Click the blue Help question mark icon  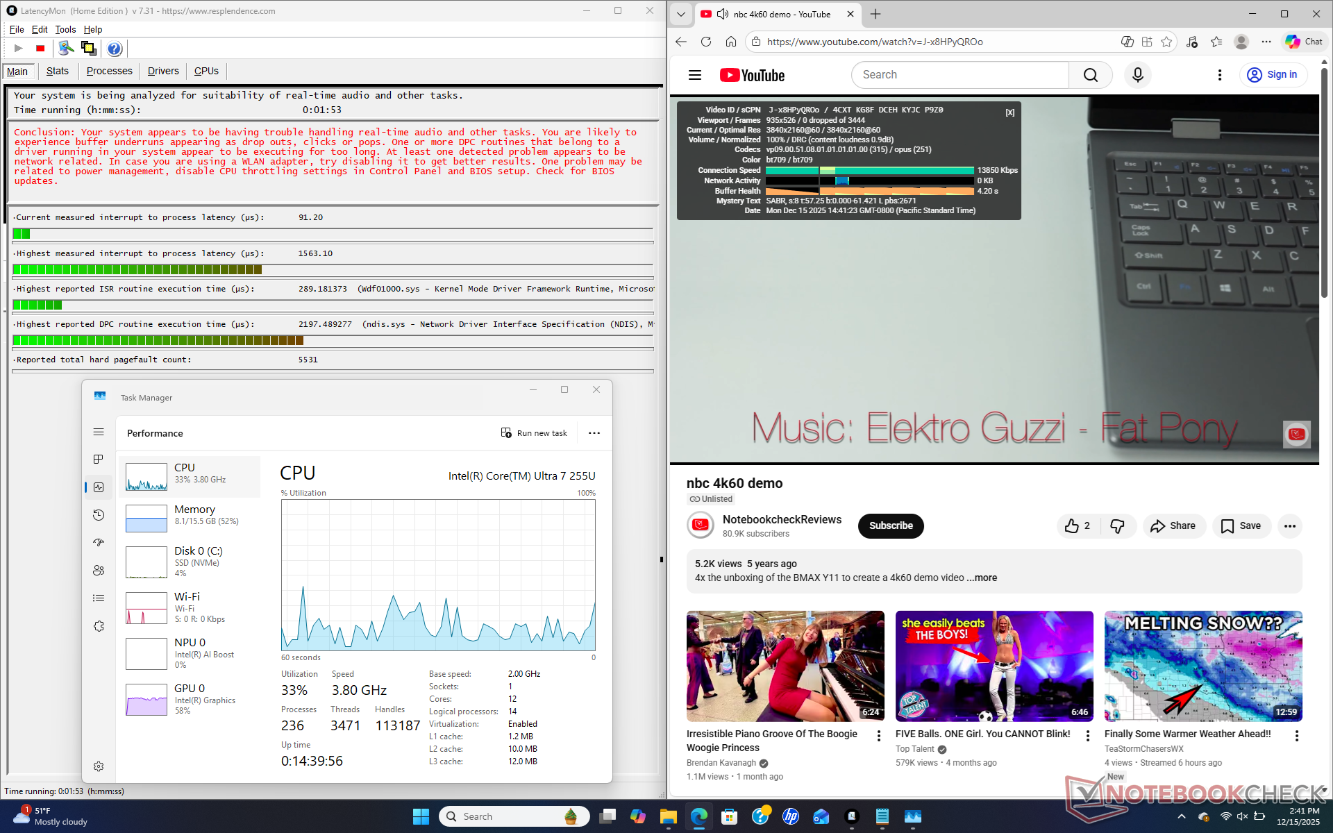click(115, 49)
